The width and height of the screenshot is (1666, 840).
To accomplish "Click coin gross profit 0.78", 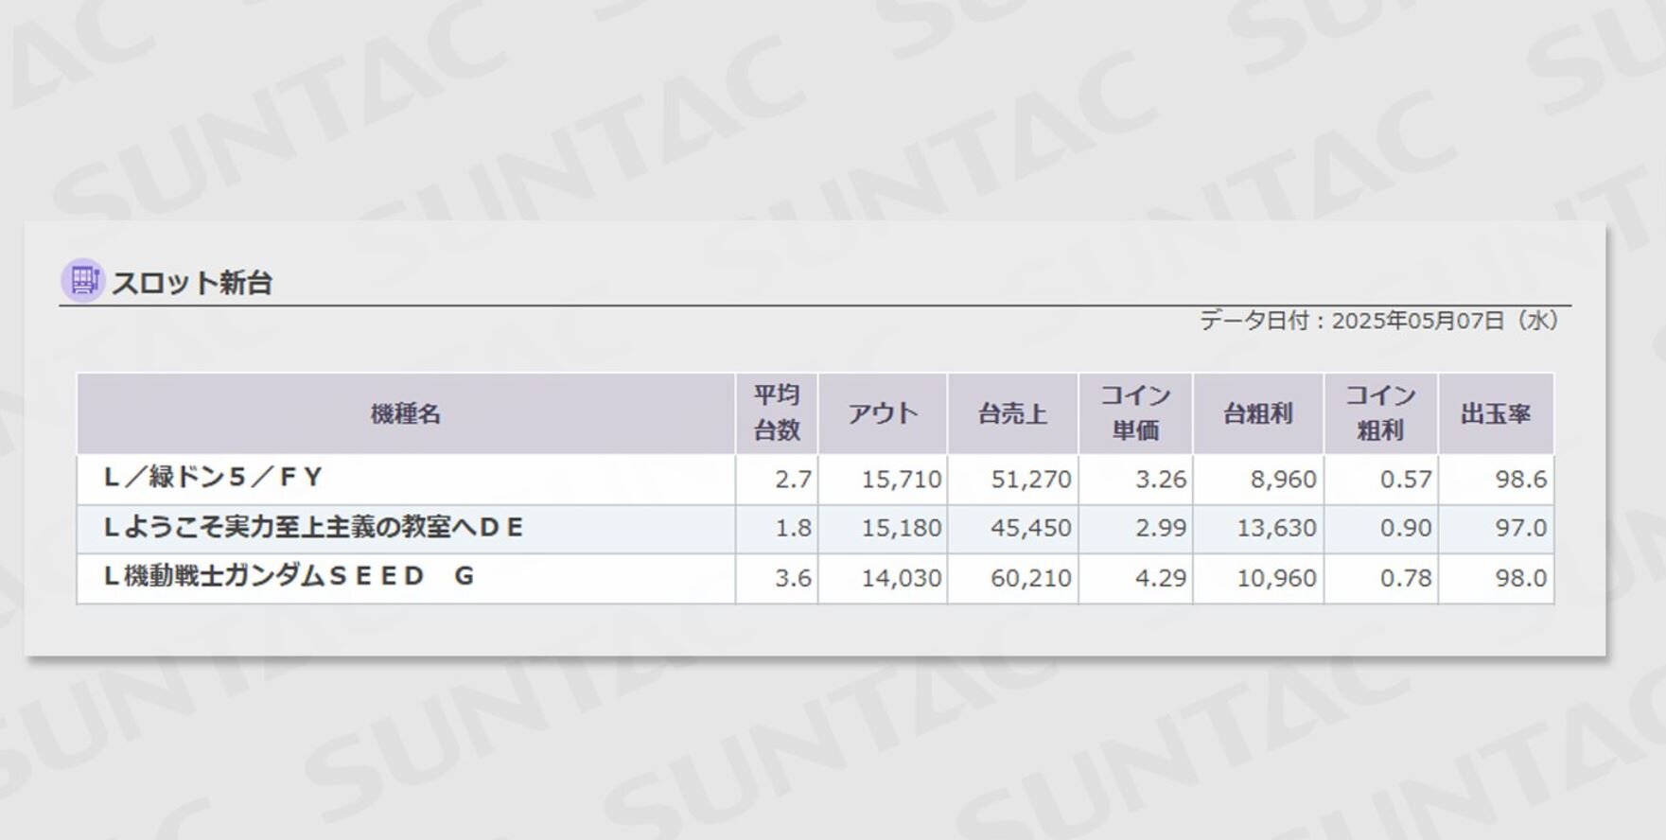I will point(1406,578).
